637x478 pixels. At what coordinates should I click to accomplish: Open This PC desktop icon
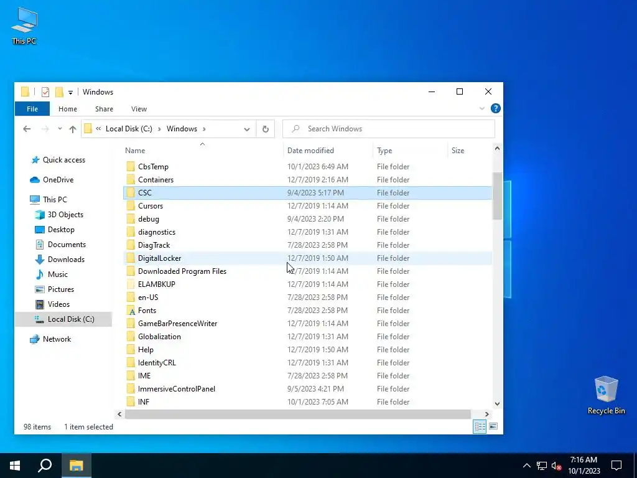pos(24,25)
